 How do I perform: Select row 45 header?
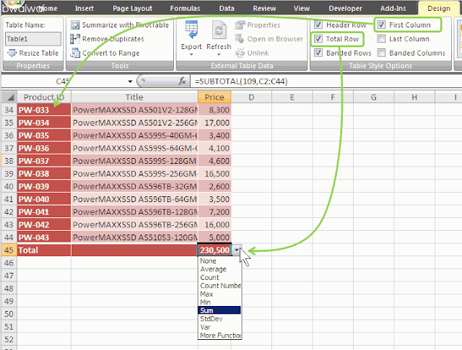tap(9, 250)
